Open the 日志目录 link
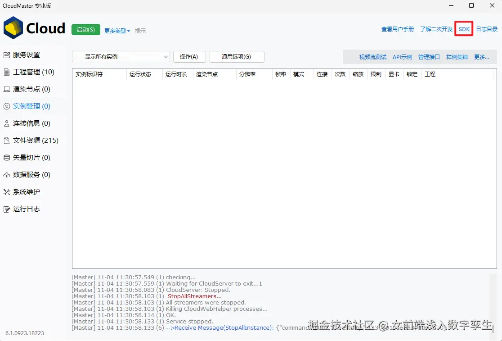The width and height of the screenshot is (502, 341). [x=487, y=29]
